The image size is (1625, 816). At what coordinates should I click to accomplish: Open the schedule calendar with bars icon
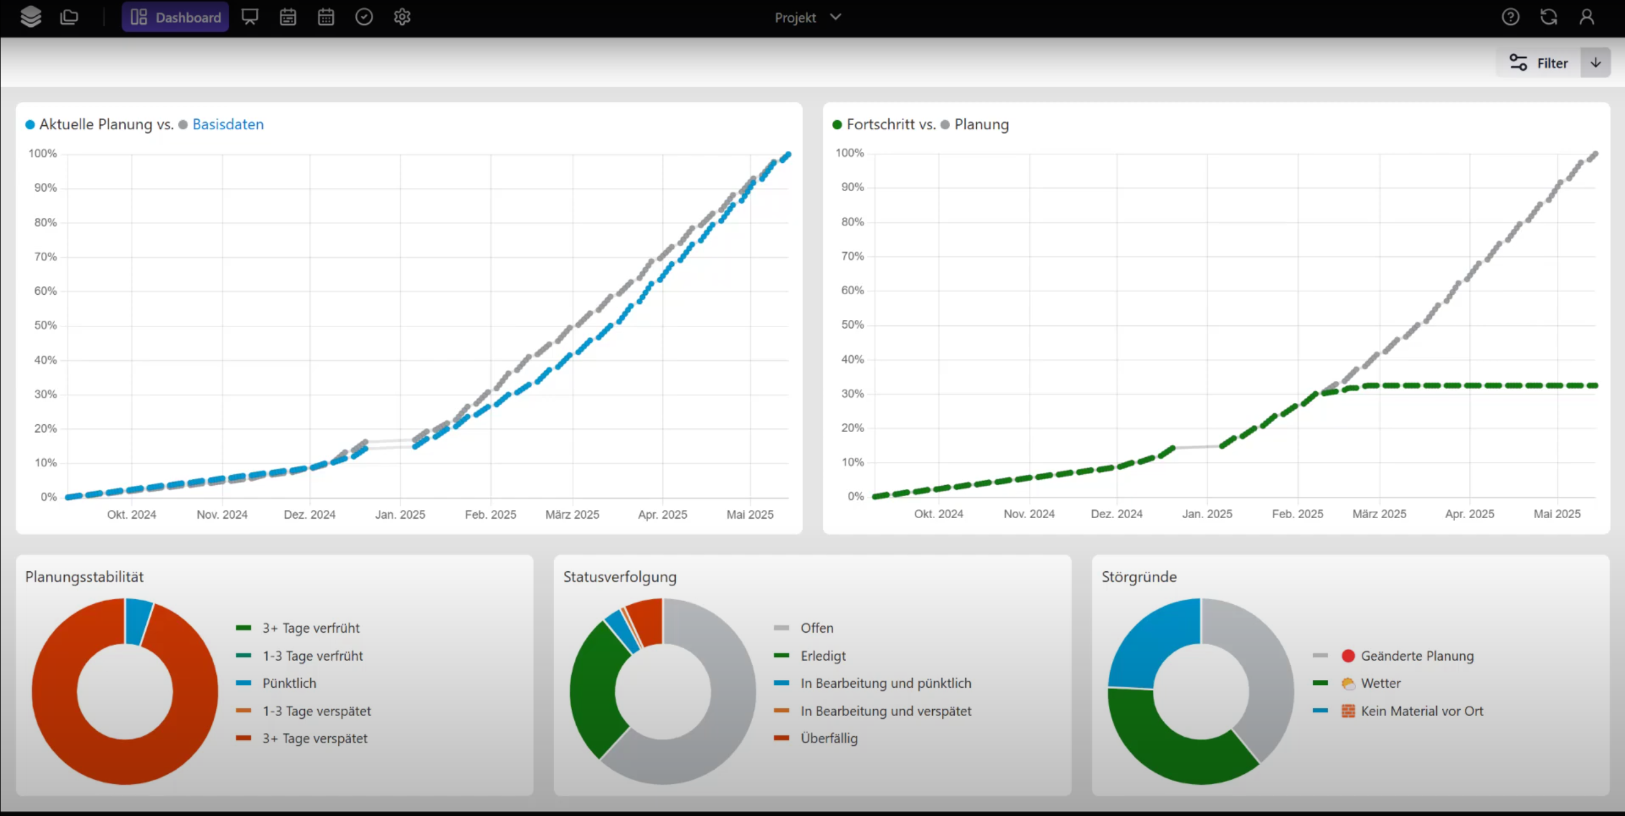click(x=288, y=17)
